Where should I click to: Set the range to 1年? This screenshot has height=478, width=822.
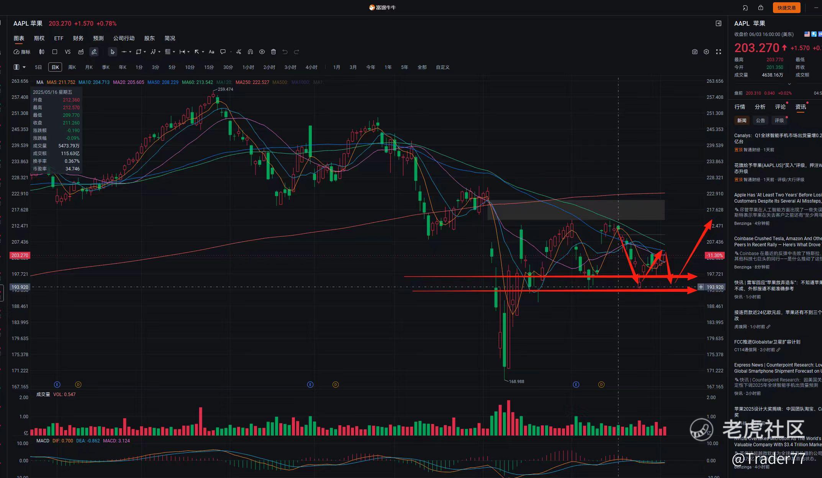[x=388, y=67]
